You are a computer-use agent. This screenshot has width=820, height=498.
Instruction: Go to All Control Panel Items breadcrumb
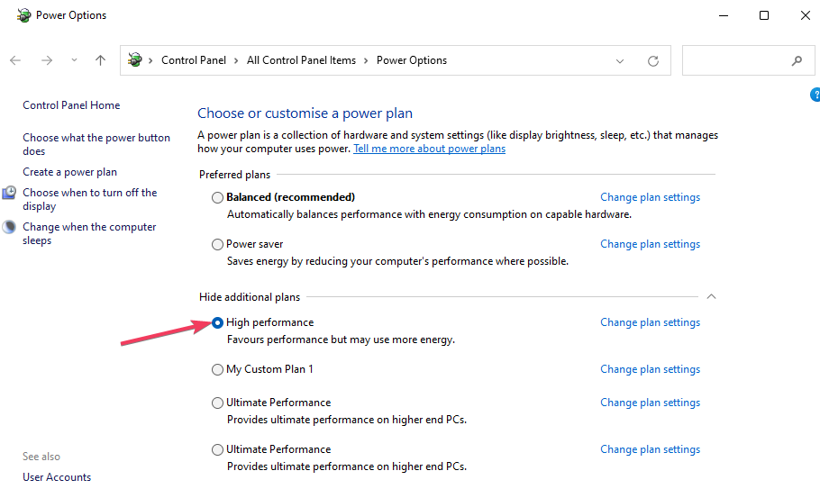[x=301, y=60]
